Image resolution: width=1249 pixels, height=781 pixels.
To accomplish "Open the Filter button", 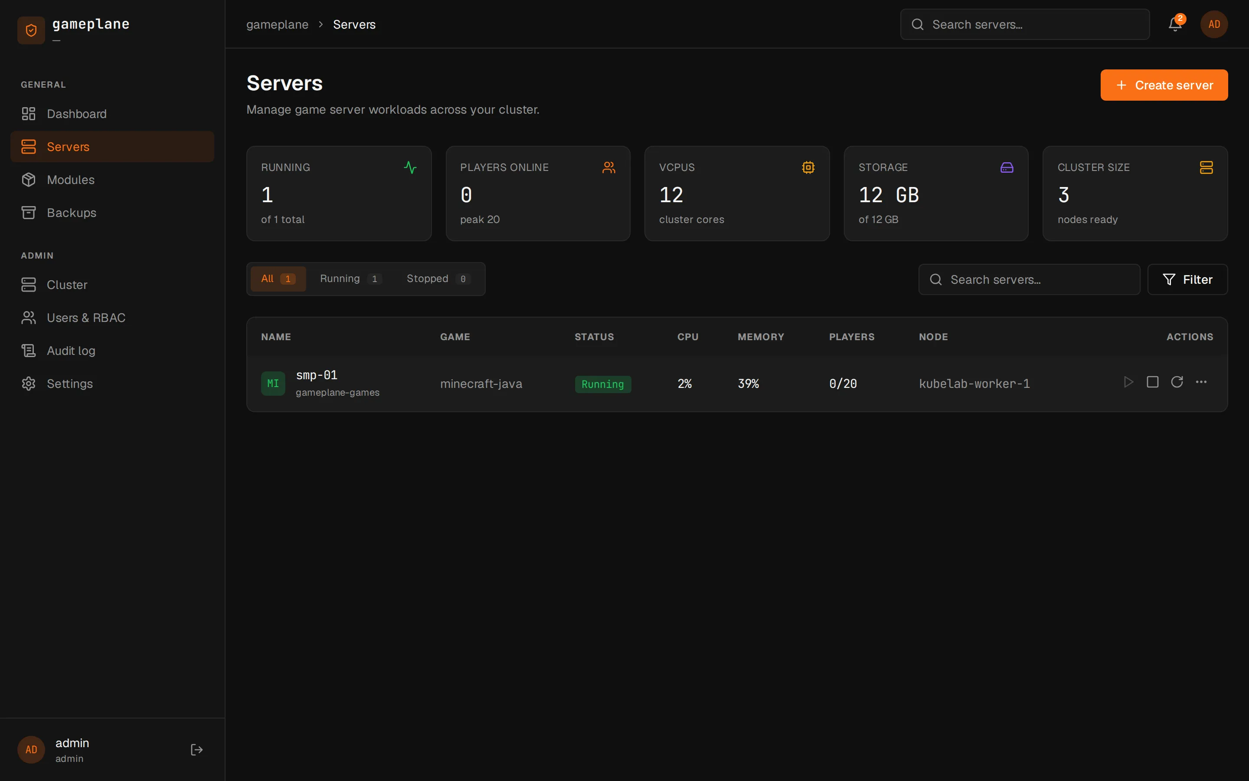I will point(1187,279).
